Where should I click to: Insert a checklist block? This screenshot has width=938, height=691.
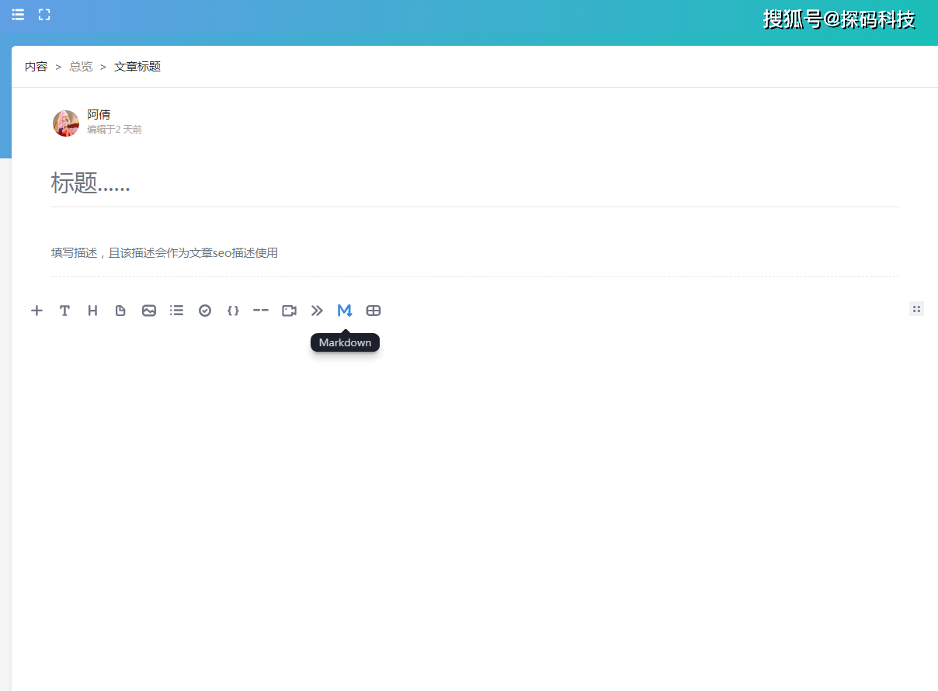point(205,311)
